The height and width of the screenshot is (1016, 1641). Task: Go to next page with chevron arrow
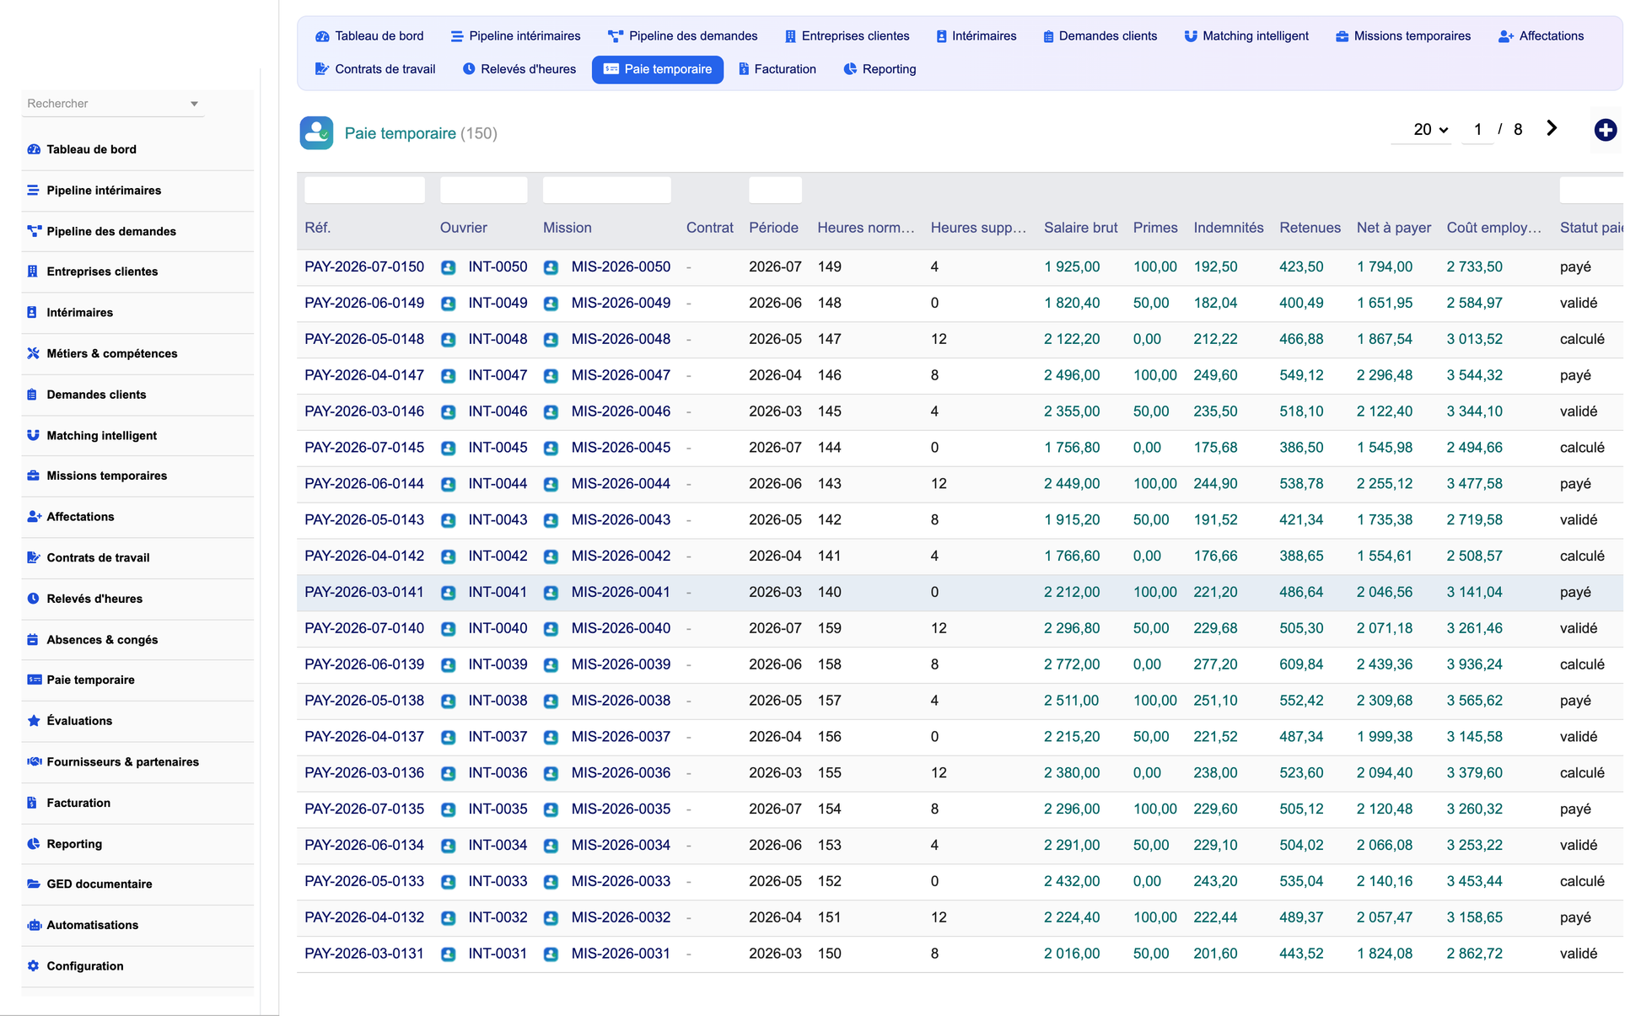[x=1552, y=128]
